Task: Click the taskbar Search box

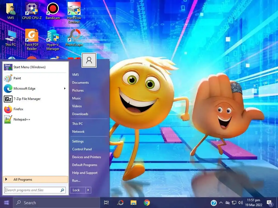Action: point(56,203)
